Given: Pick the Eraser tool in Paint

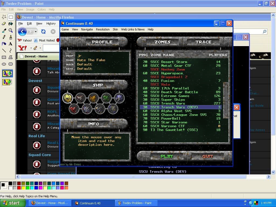Looking at the screenshot, I should tap(4, 24).
